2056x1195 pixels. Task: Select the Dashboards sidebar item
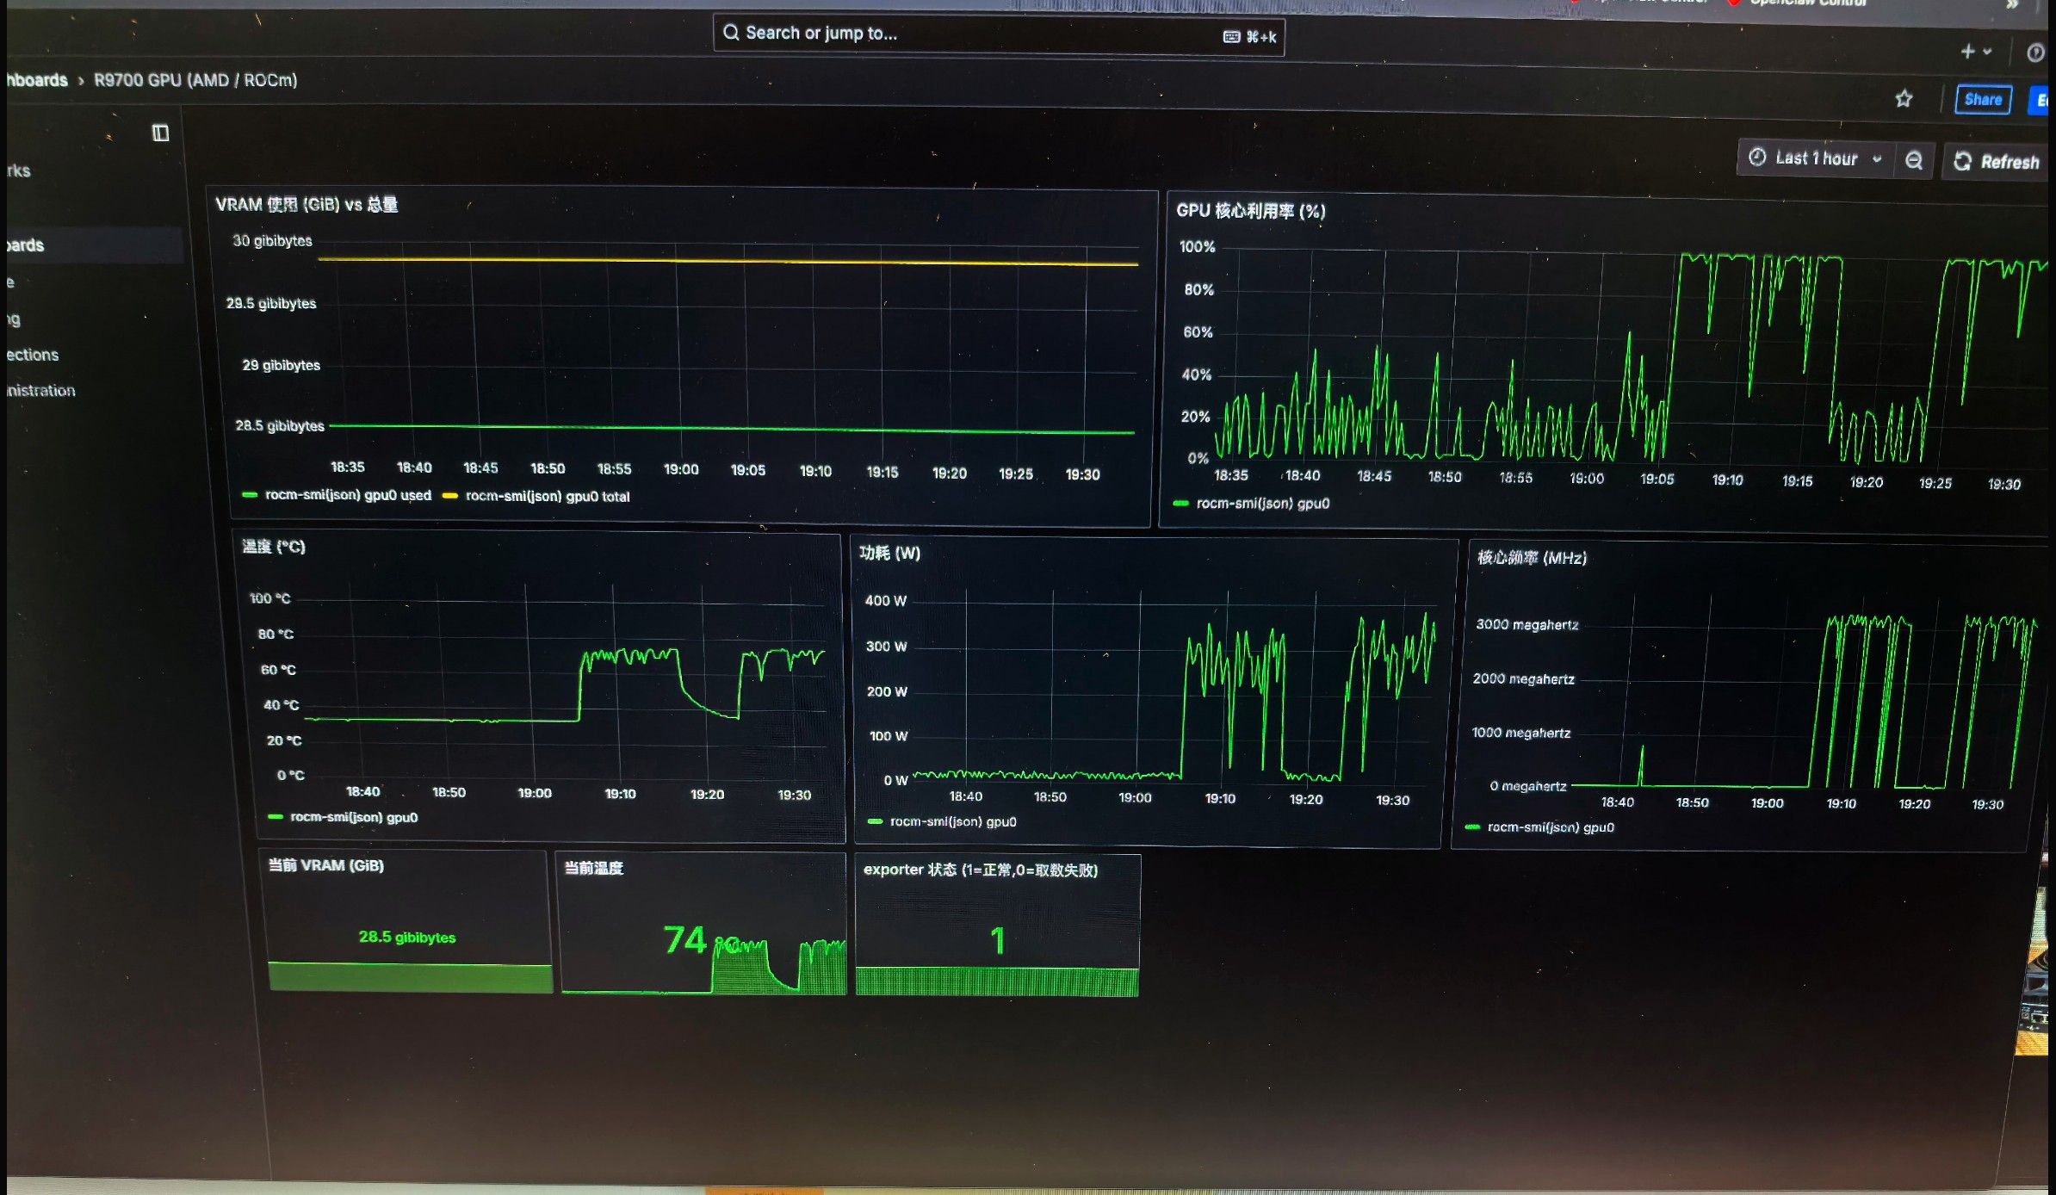pyautogui.click(x=95, y=245)
